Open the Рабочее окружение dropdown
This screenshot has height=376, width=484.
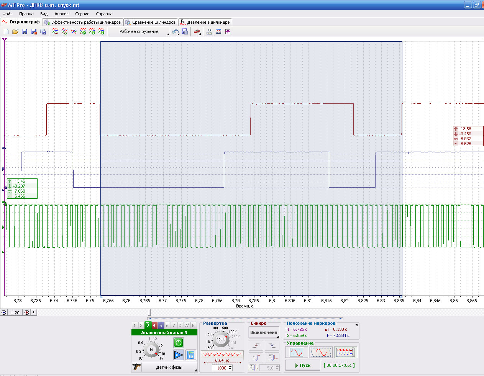(x=139, y=32)
